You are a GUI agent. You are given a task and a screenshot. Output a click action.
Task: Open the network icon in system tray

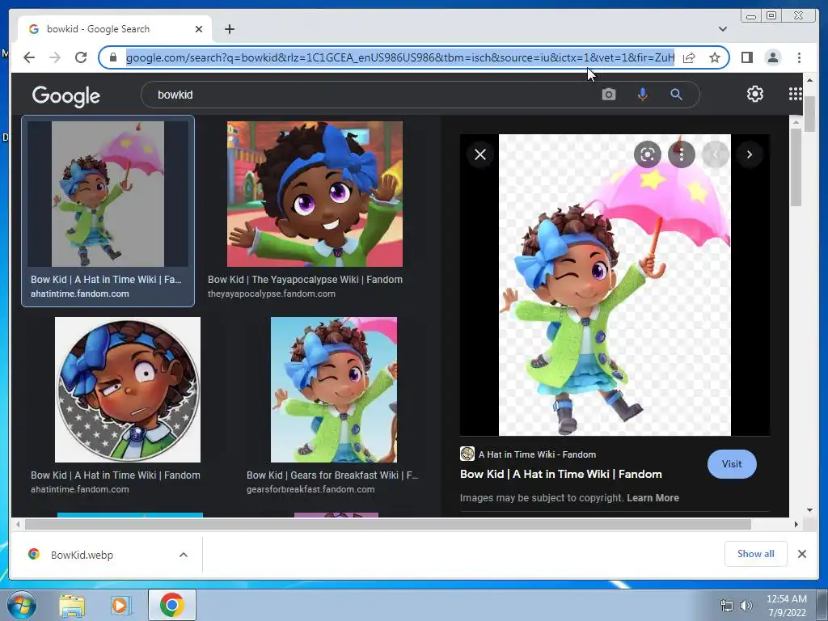(727, 606)
